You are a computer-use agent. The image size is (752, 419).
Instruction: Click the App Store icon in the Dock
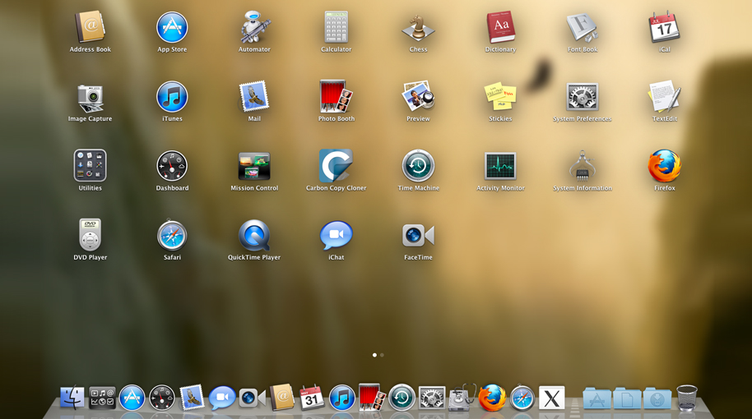coord(132,398)
